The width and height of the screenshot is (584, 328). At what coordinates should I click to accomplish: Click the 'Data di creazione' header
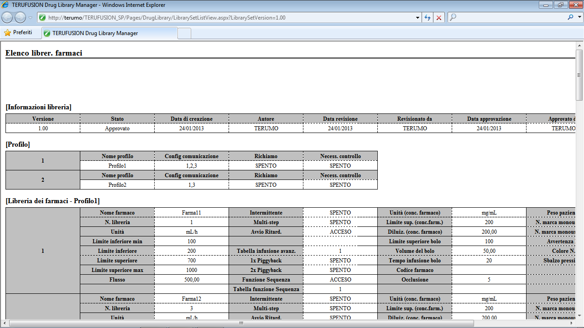click(192, 119)
